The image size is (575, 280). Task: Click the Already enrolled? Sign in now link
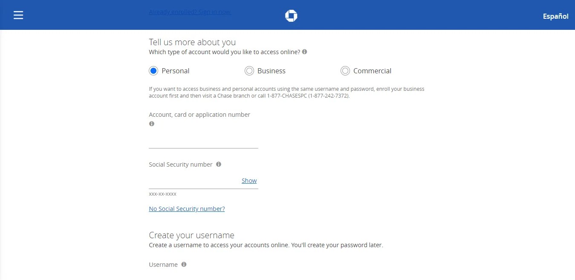pos(190,12)
